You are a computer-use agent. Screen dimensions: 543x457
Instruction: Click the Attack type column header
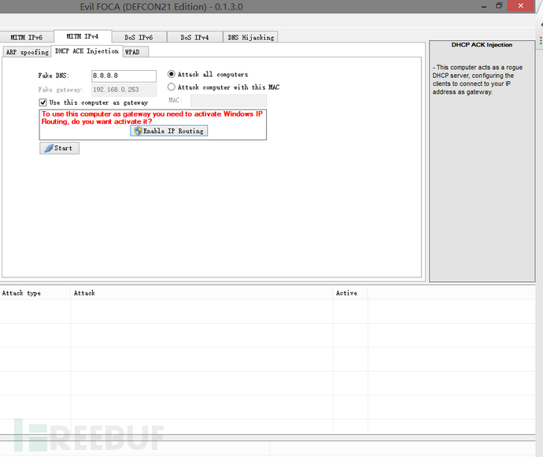point(35,293)
